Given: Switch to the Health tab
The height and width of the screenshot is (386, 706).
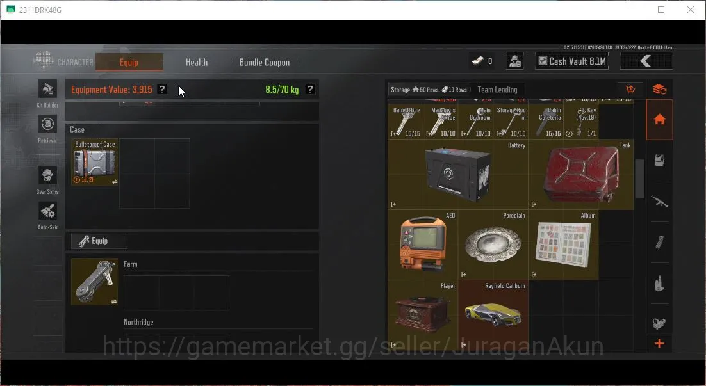Looking at the screenshot, I should pos(197,62).
